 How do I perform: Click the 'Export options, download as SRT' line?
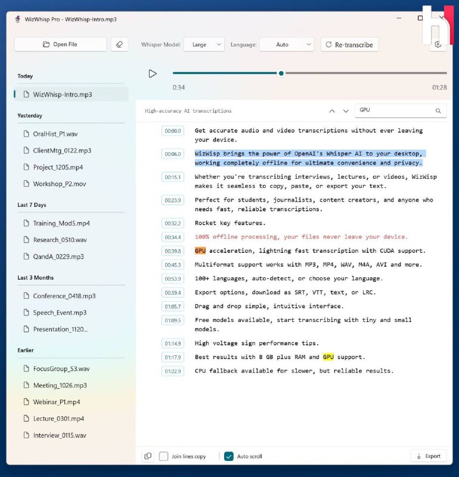click(x=286, y=293)
